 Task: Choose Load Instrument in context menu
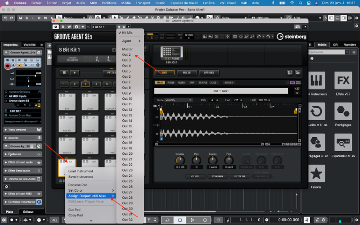tap(91, 171)
